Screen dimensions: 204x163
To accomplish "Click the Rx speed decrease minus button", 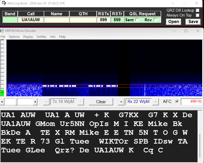I will 155,102.
